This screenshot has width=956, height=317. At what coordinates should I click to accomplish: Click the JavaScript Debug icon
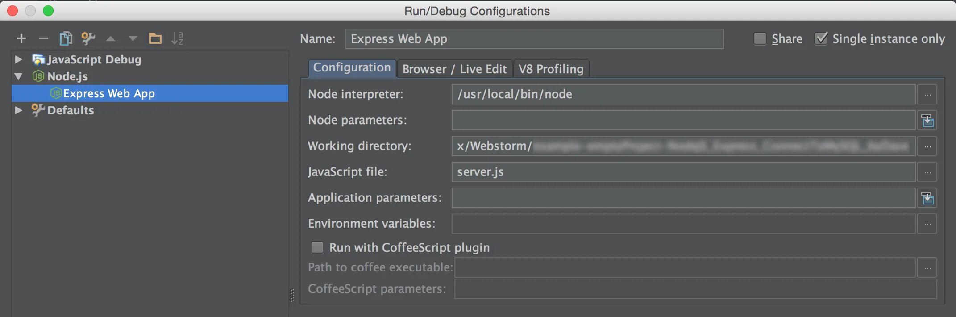[x=38, y=59]
